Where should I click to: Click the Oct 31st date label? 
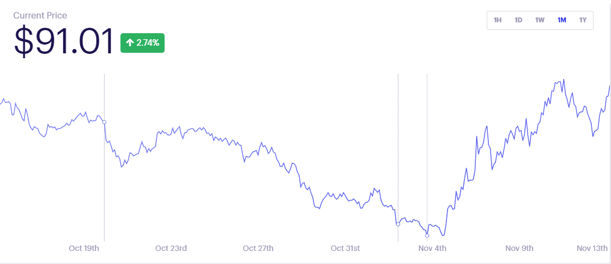coord(345,248)
